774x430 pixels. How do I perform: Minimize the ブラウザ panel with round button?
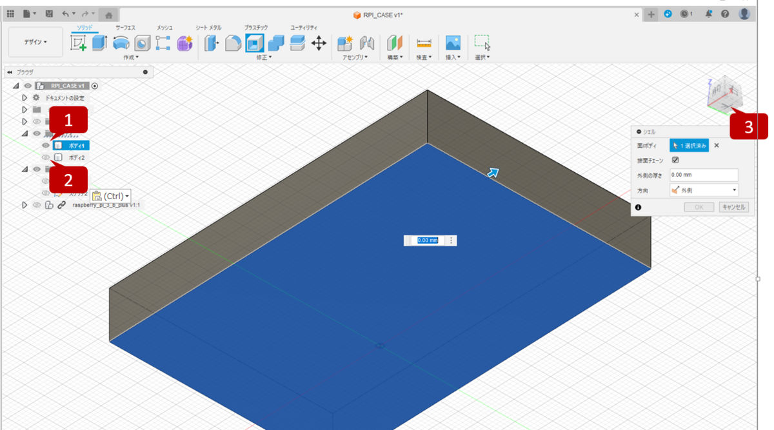pyautogui.click(x=145, y=72)
